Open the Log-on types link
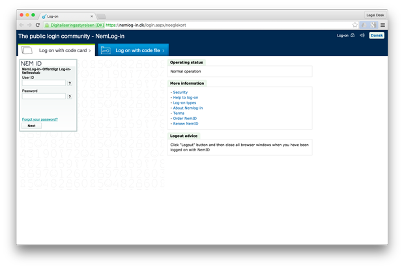Viewport: 404px width, 268px height. click(x=184, y=102)
